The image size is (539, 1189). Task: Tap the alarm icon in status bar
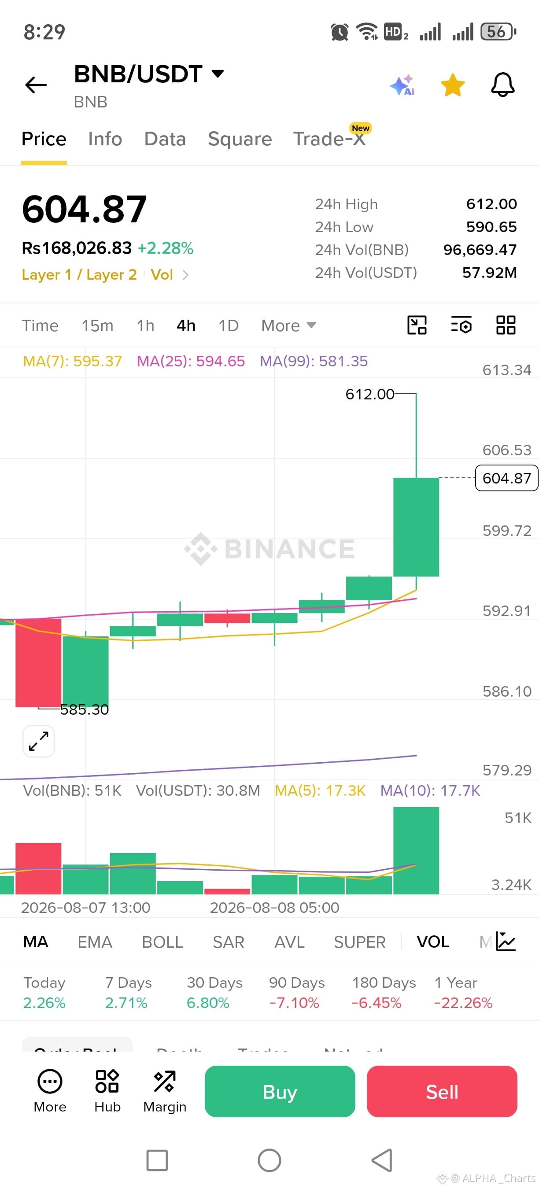point(339,32)
